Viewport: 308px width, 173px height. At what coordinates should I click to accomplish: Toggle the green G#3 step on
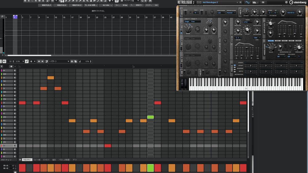click(x=150, y=117)
